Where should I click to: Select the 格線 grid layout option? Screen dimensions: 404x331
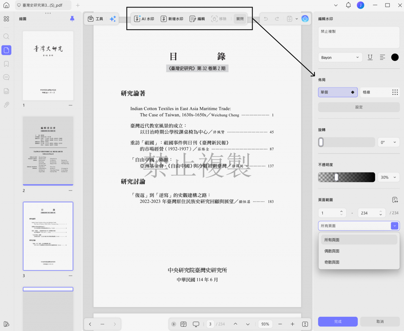pyautogui.click(x=380, y=92)
